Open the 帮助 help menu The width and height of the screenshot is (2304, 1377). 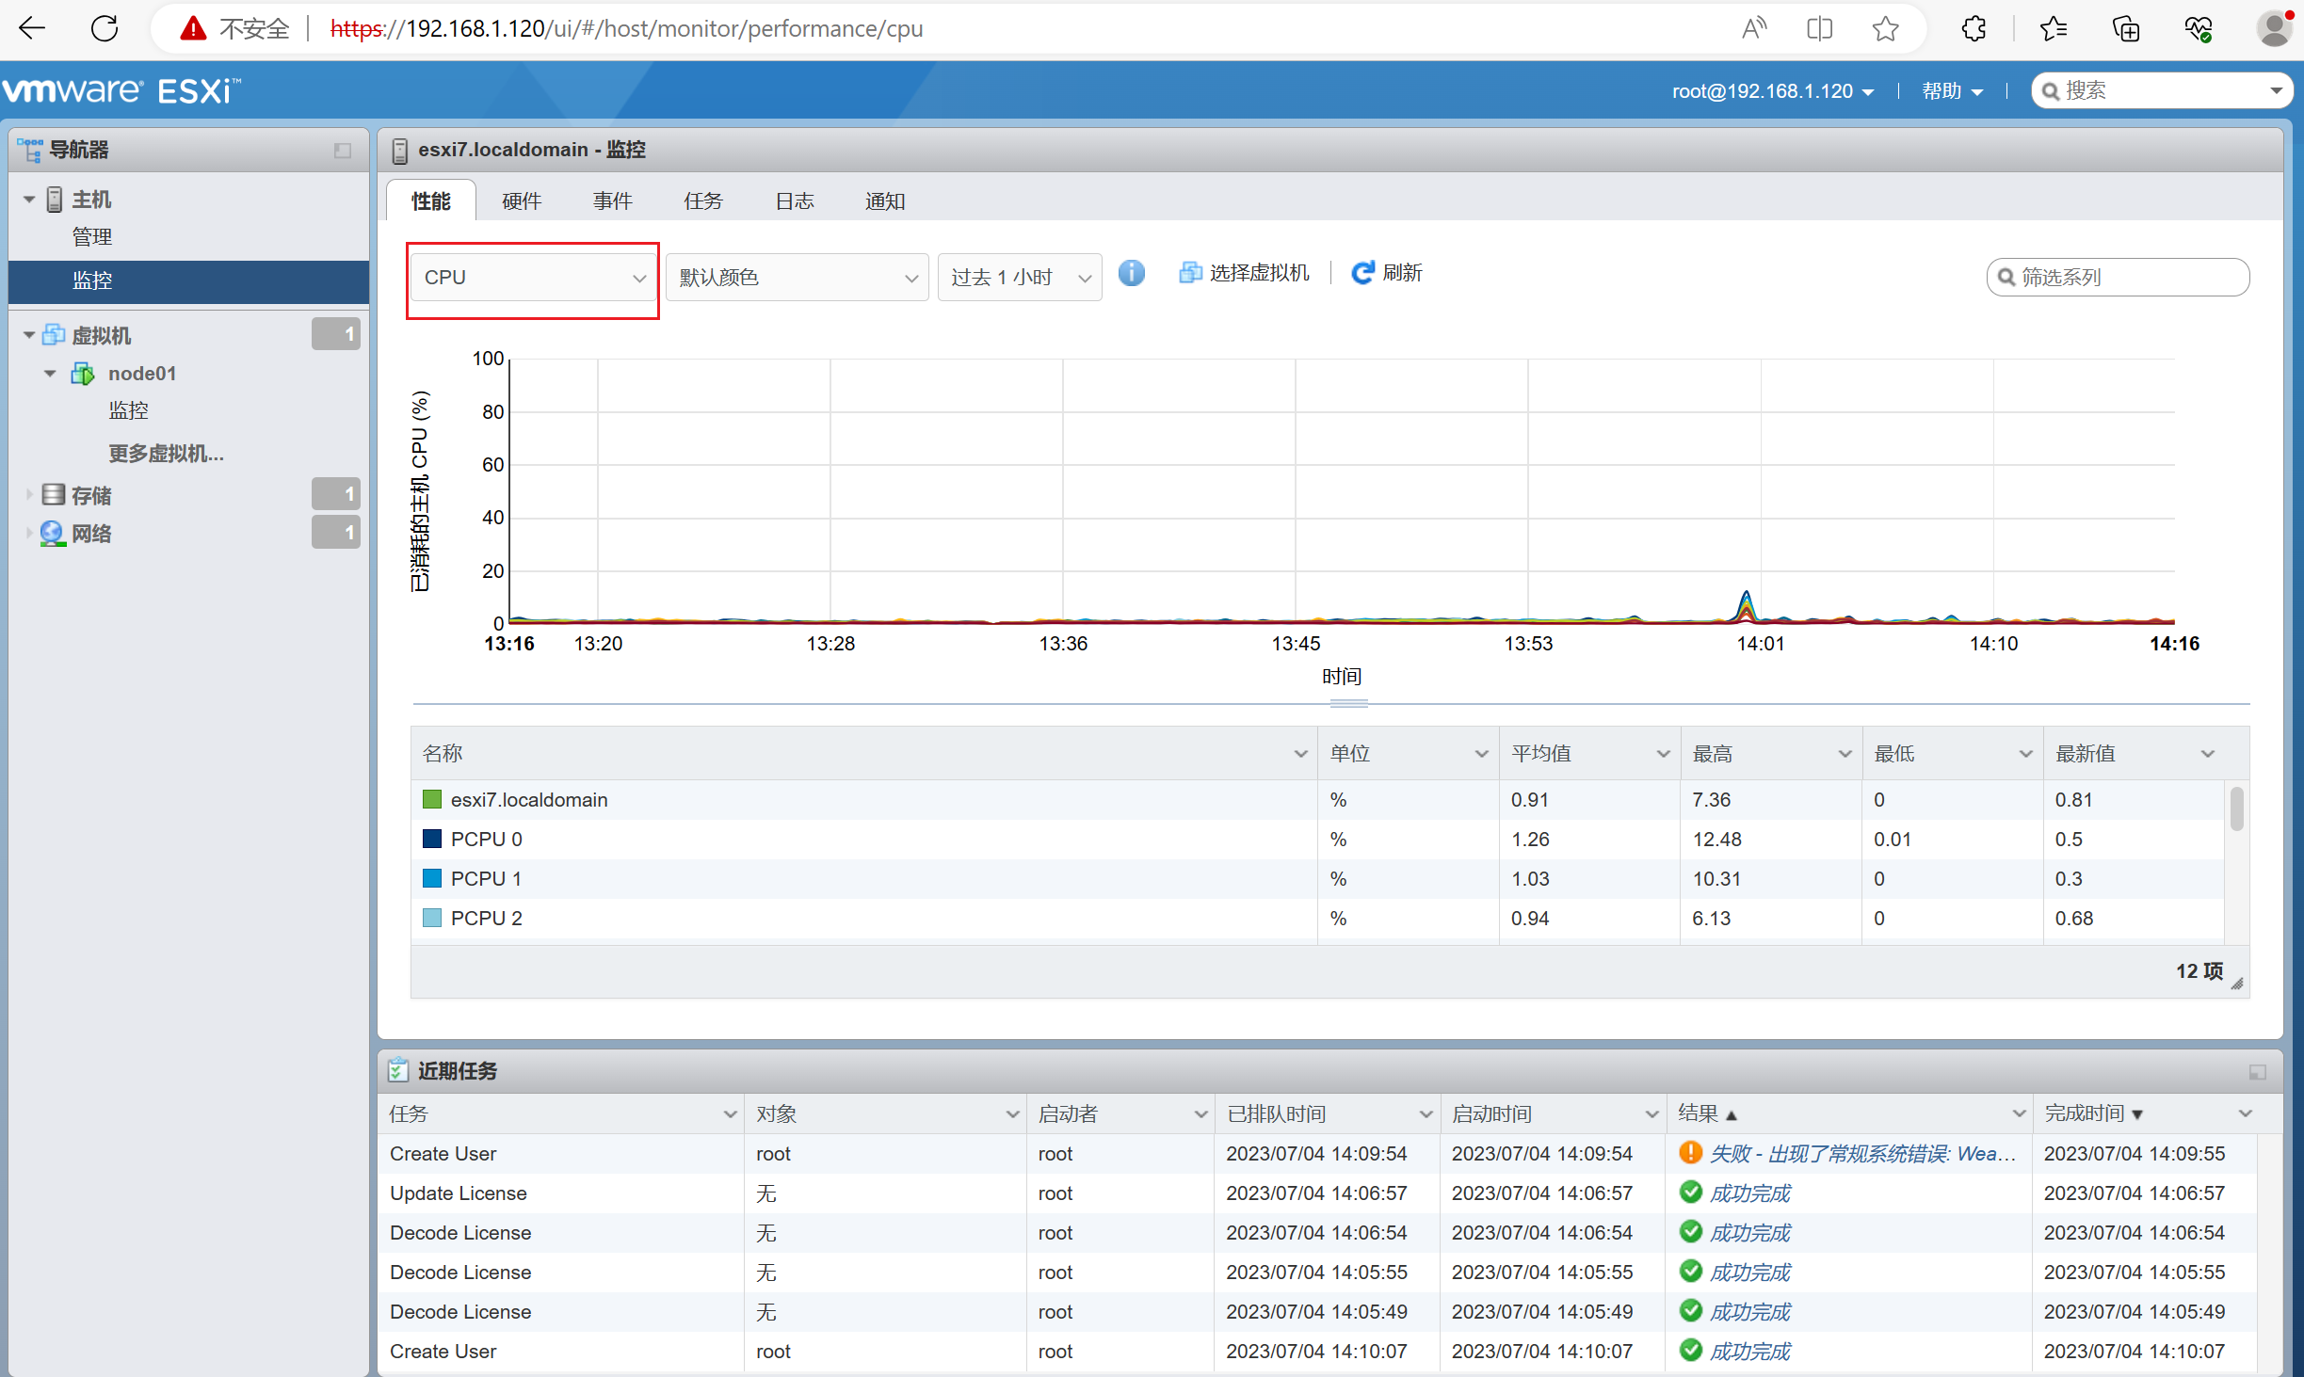click(x=1953, y=91)
